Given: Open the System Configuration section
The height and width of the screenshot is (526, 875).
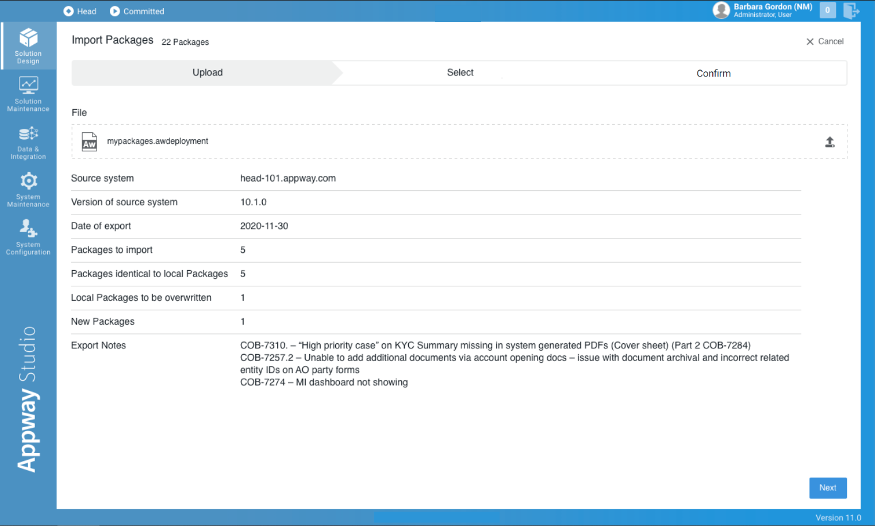Looking at the screenshot, I should tap(28, 237).
